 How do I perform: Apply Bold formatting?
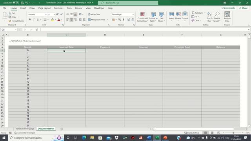point(30,20)
